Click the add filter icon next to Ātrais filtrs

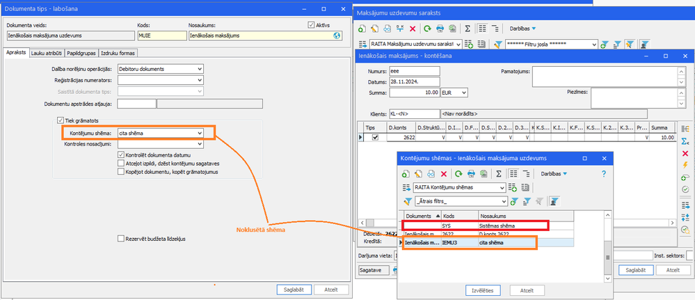(x=514, y=201)
